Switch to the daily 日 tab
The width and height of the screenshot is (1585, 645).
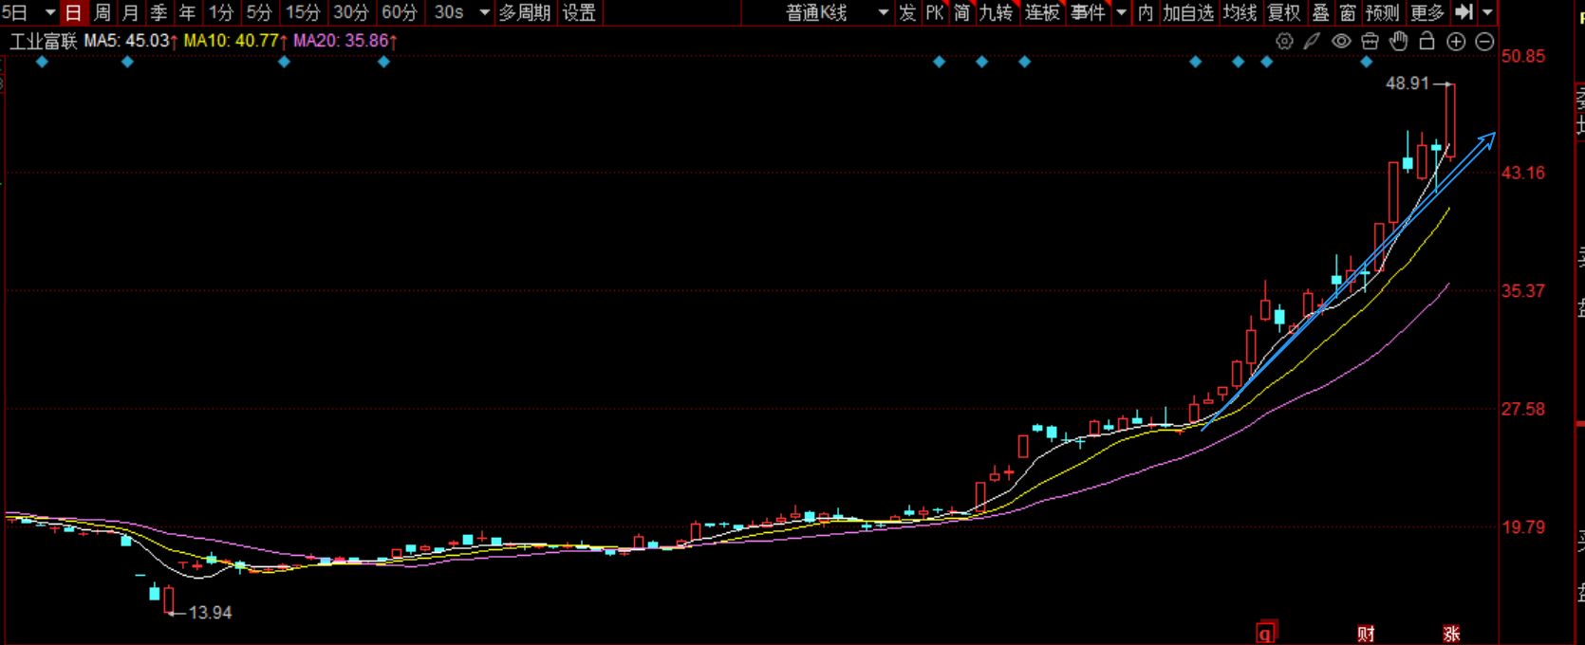pyautogui.click(x=73, y=12)
